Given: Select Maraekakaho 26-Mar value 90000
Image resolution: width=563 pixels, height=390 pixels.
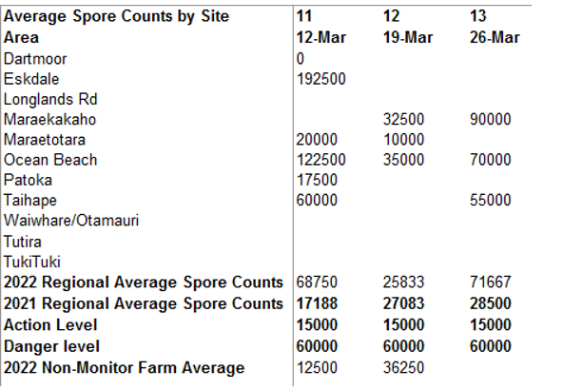Looking at the screenshot, I should (x=491, y=119).
